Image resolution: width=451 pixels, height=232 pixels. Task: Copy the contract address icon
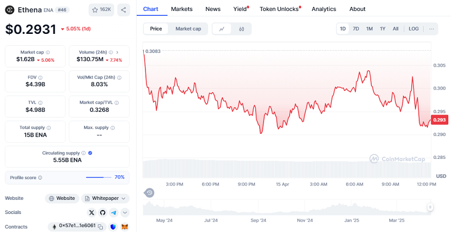point(101,227)
